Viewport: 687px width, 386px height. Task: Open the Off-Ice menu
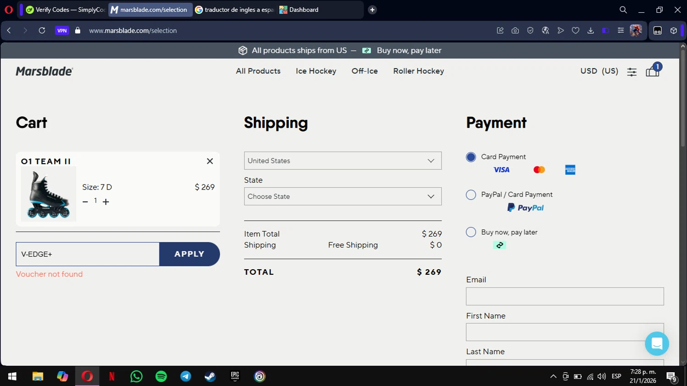(x=365, y=71)
